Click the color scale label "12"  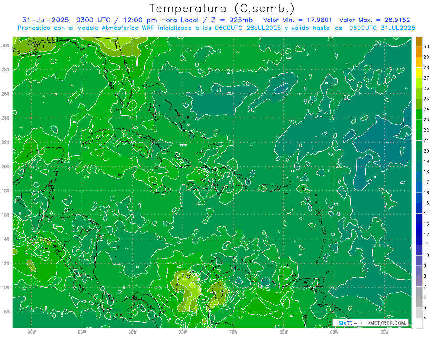(x=426, y=234)
